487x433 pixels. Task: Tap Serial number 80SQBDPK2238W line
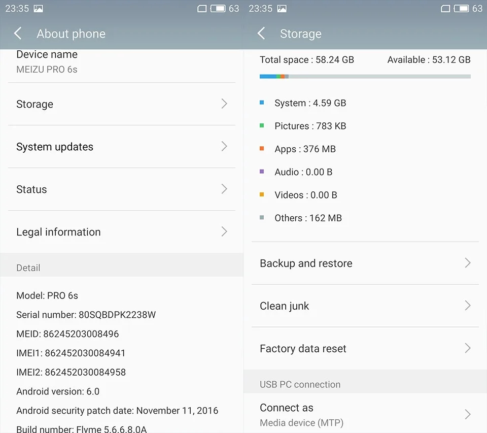tap(86, 315)
